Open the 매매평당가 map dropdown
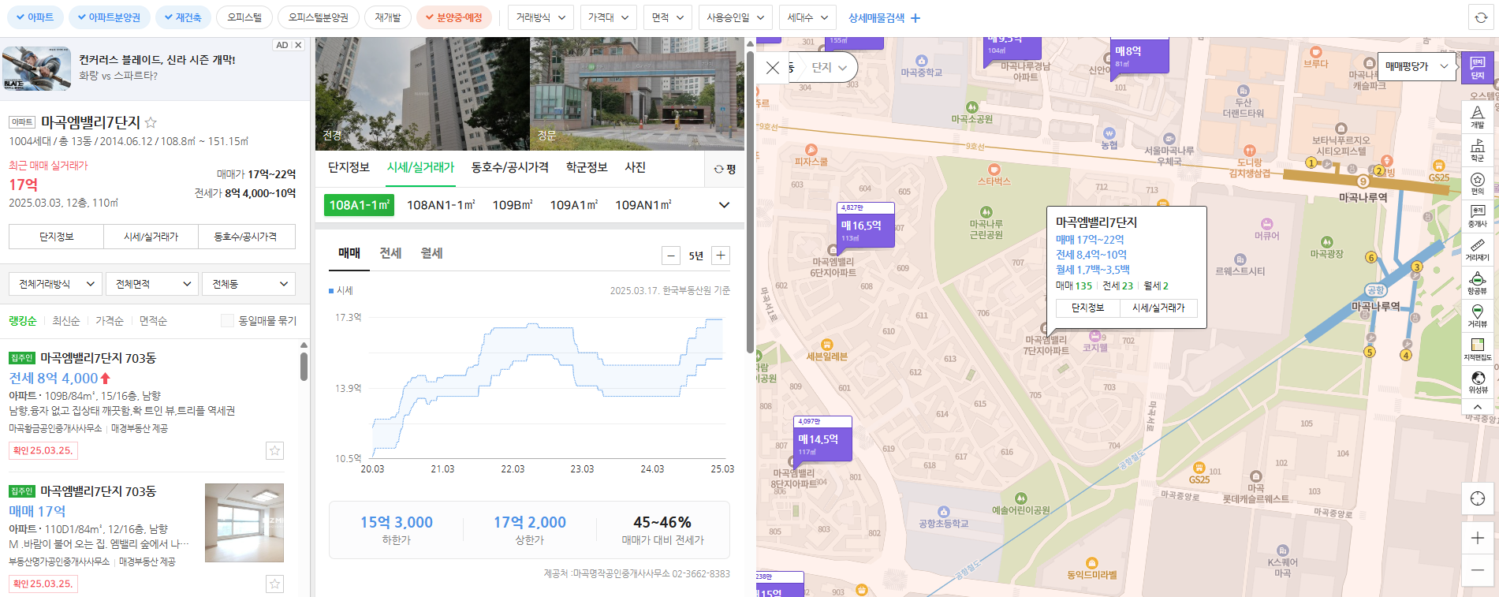1499x597 pixels. pos(1417,67)
